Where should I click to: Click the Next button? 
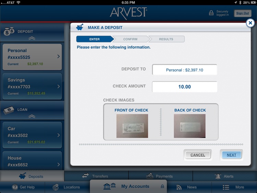[x=231, y=155]
